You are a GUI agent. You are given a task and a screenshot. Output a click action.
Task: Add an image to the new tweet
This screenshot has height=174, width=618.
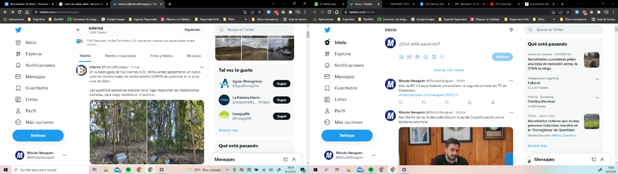coord(401,57)
